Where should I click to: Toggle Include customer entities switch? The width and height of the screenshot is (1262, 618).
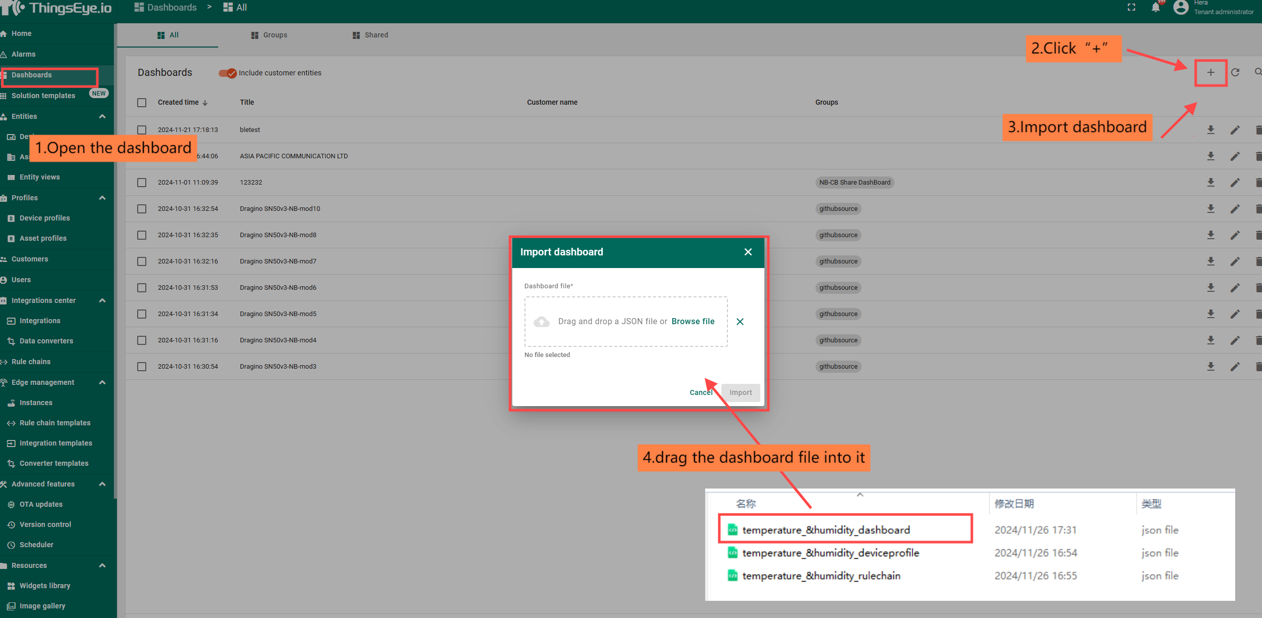pyautogui.click(x=228, y=73)
